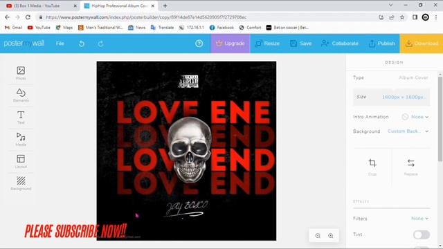This screenshot has width=443, height=249.
Task: Close the HipHop Album browser tab
Action: point(153,6)
